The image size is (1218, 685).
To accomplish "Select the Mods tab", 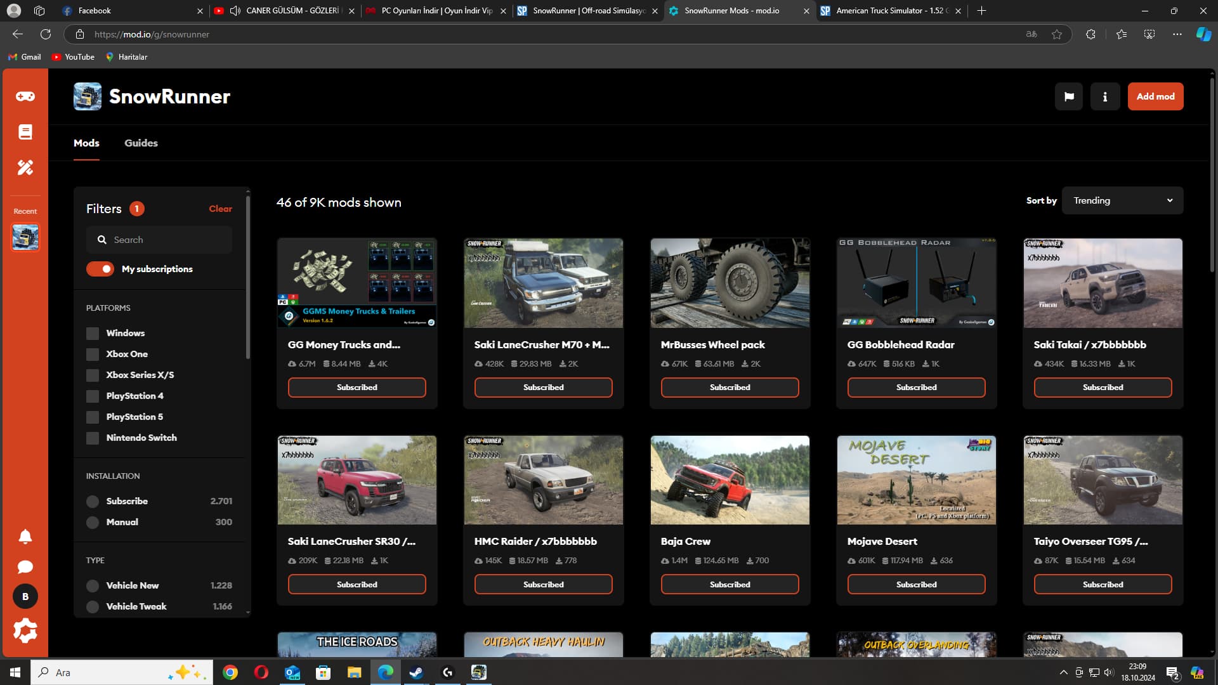I will [86, 143].
